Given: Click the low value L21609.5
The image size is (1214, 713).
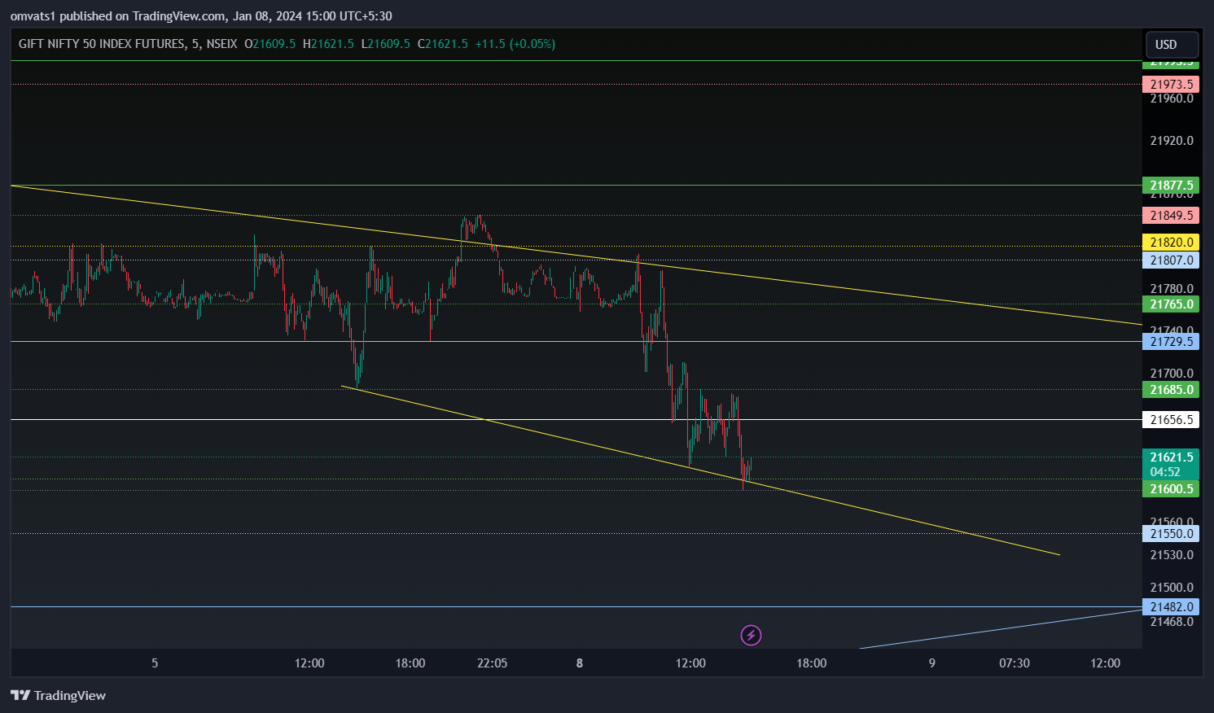Looking at the screenshot, I should click(x=386, y=44).
